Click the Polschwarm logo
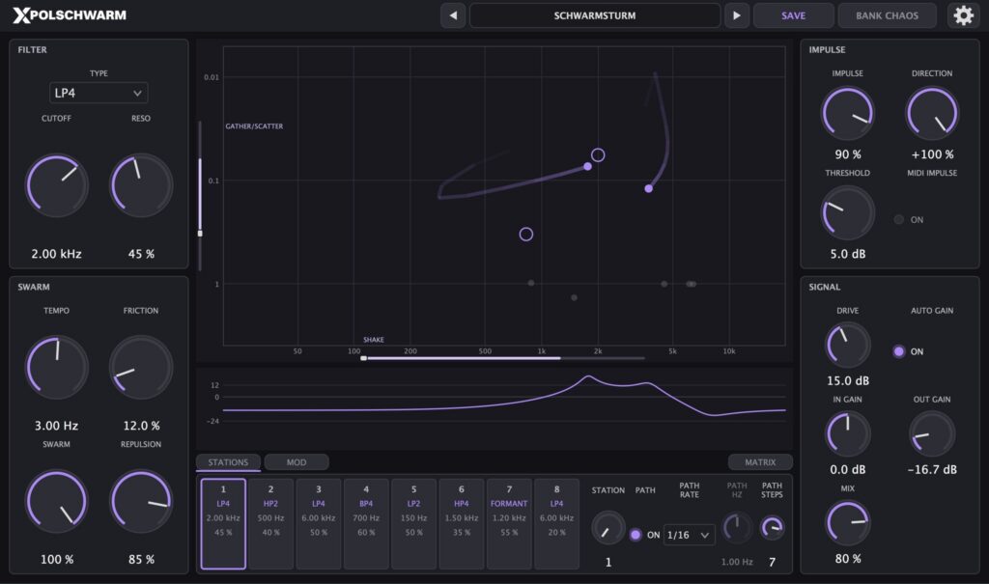This screenshot has height=584, width=989. point(70,15)
